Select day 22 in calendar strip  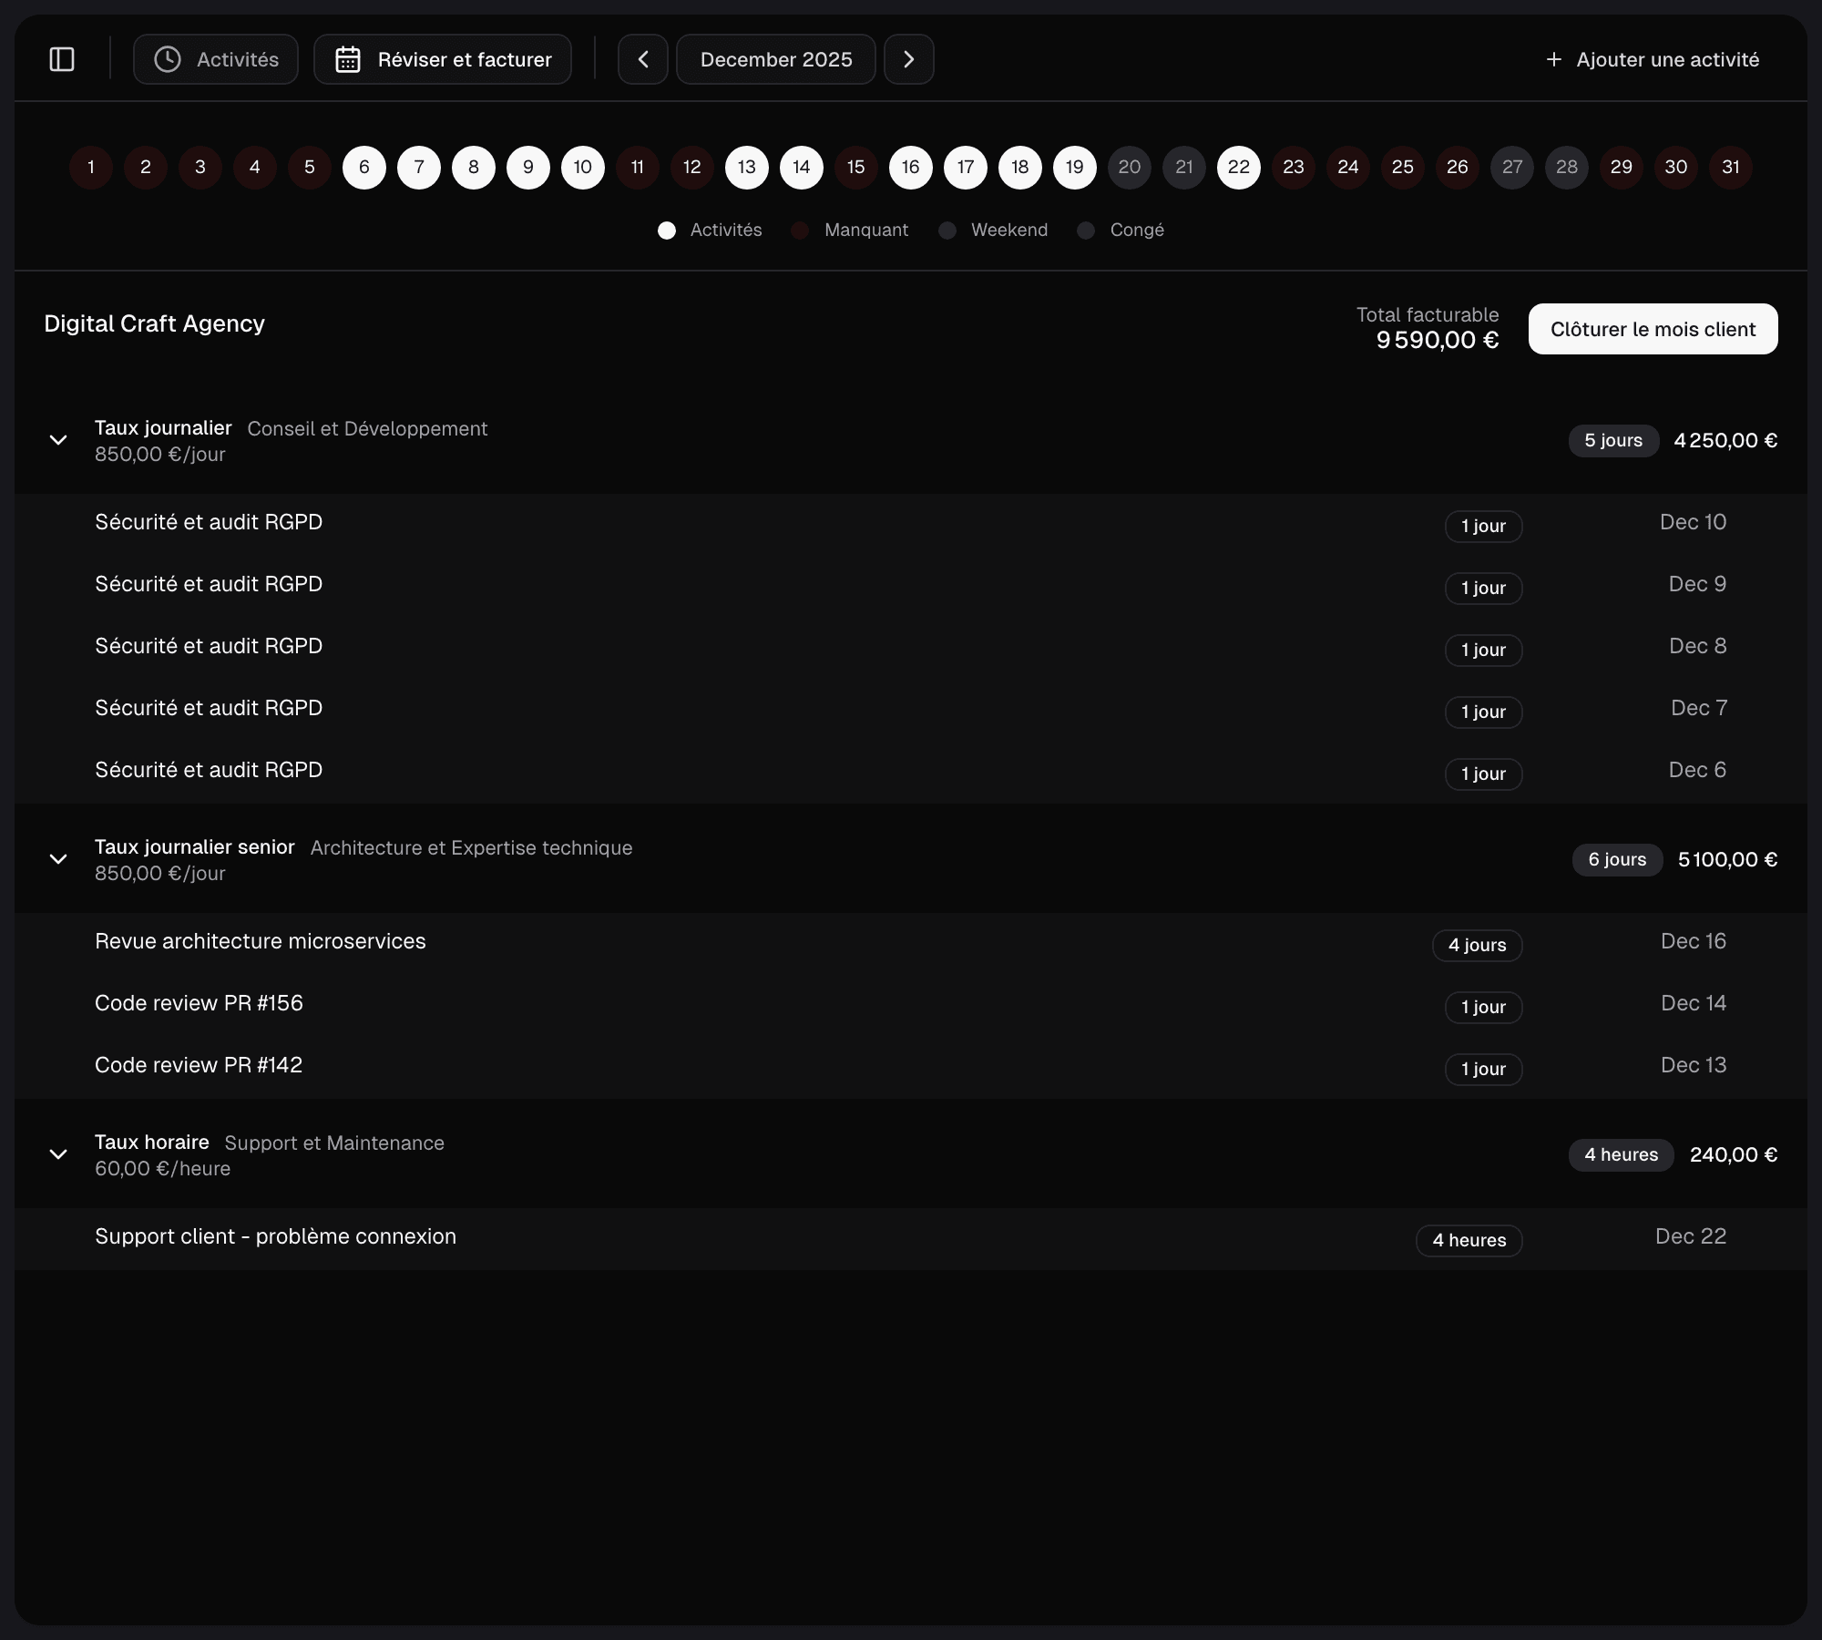point(1239,167)
